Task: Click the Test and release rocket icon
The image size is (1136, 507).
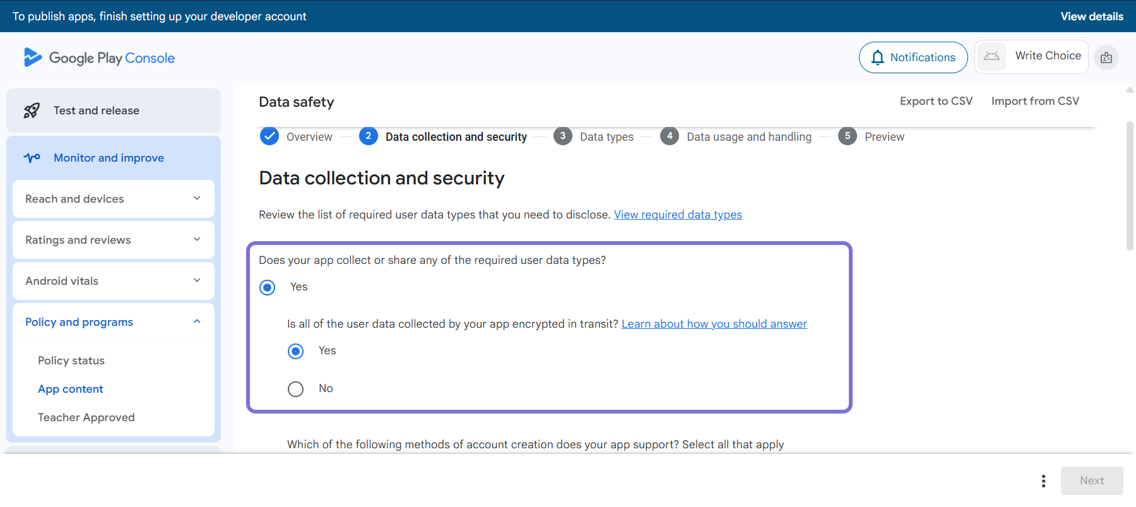Action: (x=32, y=110)
